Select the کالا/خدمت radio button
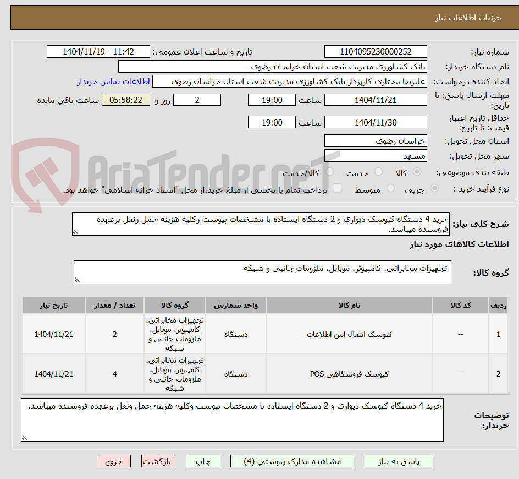This screenshot has width=519, height=479. 329,171
